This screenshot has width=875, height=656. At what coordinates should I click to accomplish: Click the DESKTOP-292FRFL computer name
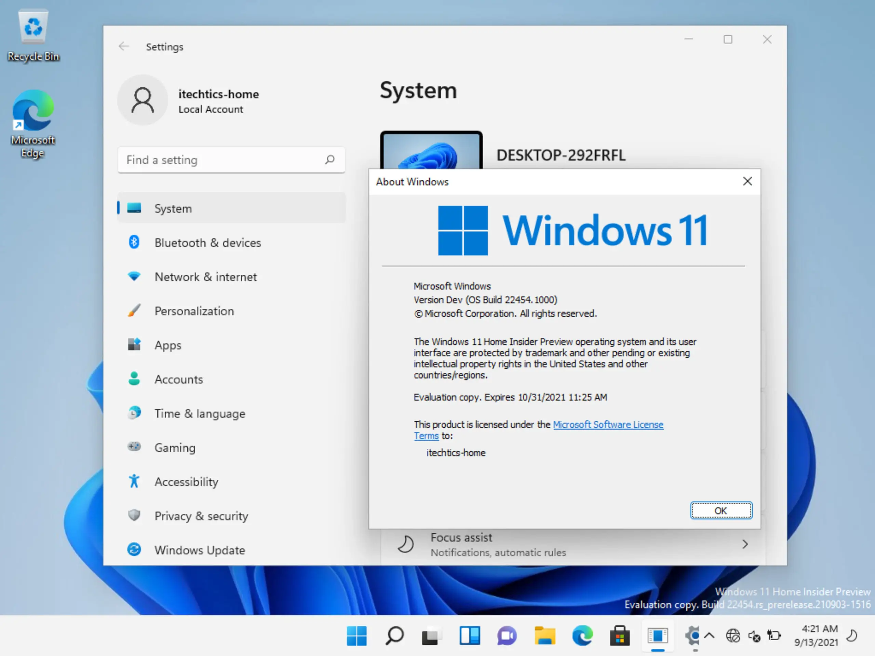tap(561, 155)
